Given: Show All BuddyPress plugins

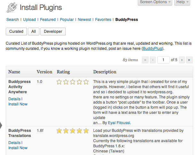Looking at the screenshot, I should 34,32.
